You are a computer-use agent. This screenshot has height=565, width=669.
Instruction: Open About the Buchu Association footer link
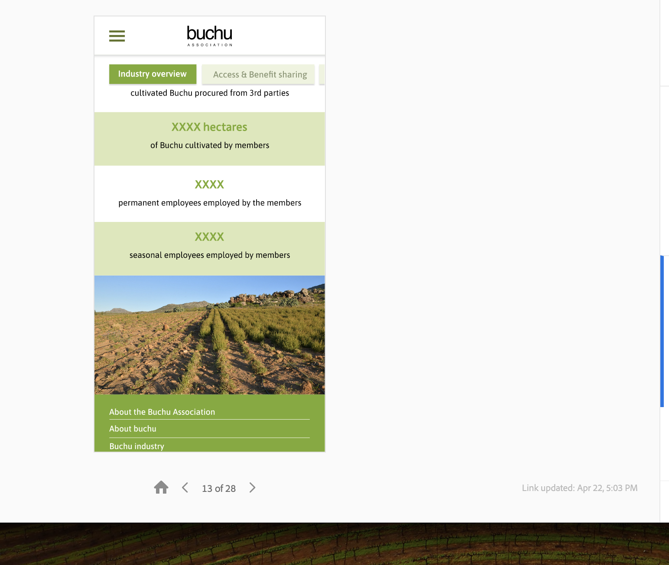(162, 412)
